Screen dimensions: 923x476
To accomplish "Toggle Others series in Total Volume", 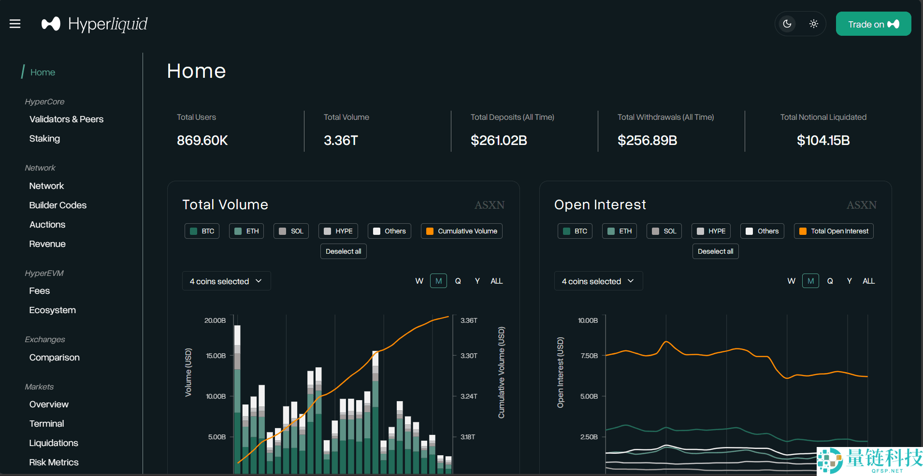I will 389,231.
